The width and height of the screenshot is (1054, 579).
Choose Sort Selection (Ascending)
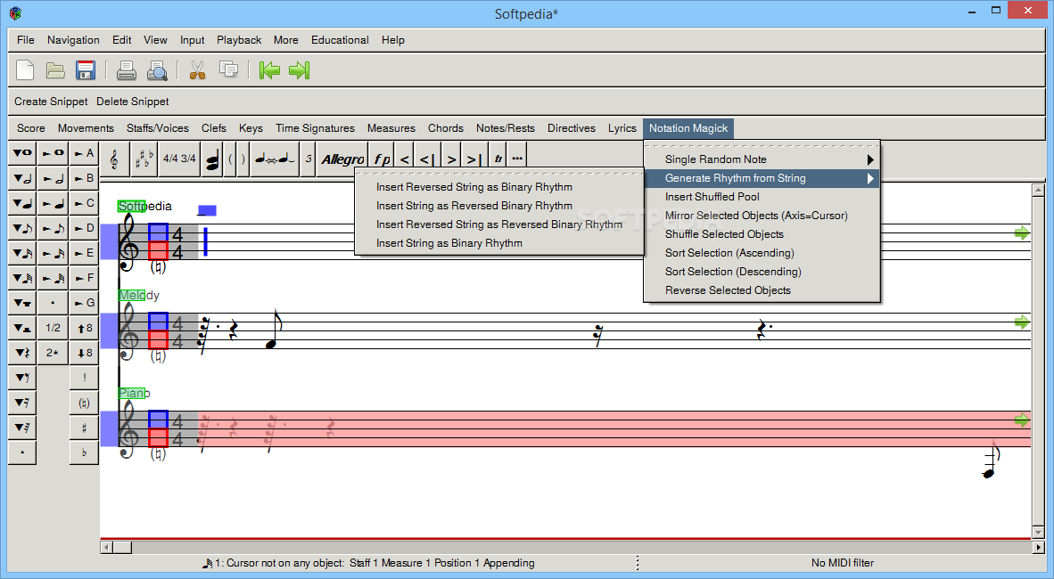coord(762,253)
